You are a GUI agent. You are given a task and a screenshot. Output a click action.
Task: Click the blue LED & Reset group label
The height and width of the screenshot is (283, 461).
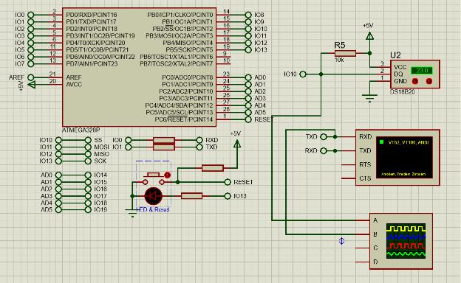[153, 210]
